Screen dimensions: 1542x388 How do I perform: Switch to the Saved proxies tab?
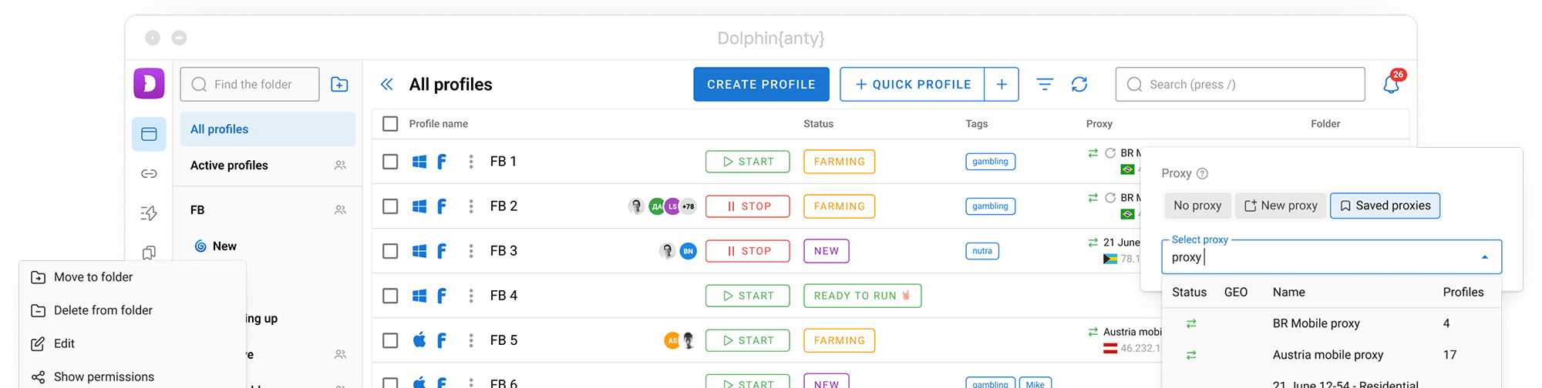tap(1385, 206)
